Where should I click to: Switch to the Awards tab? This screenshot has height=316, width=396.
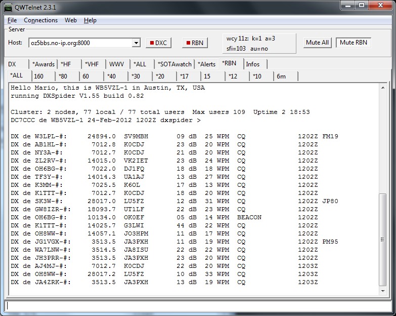(x=43, y=64)
